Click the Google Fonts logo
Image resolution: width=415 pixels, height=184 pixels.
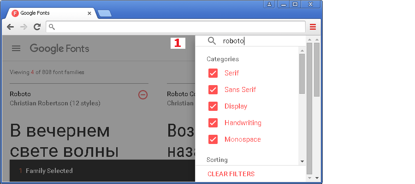click(x=59, y=49)
